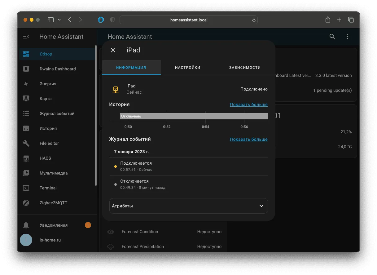The width and height of the screenshot is (377, 275).
Task: Open Zigbee2MQTT icon in sidebar
Action: point(26,203)
